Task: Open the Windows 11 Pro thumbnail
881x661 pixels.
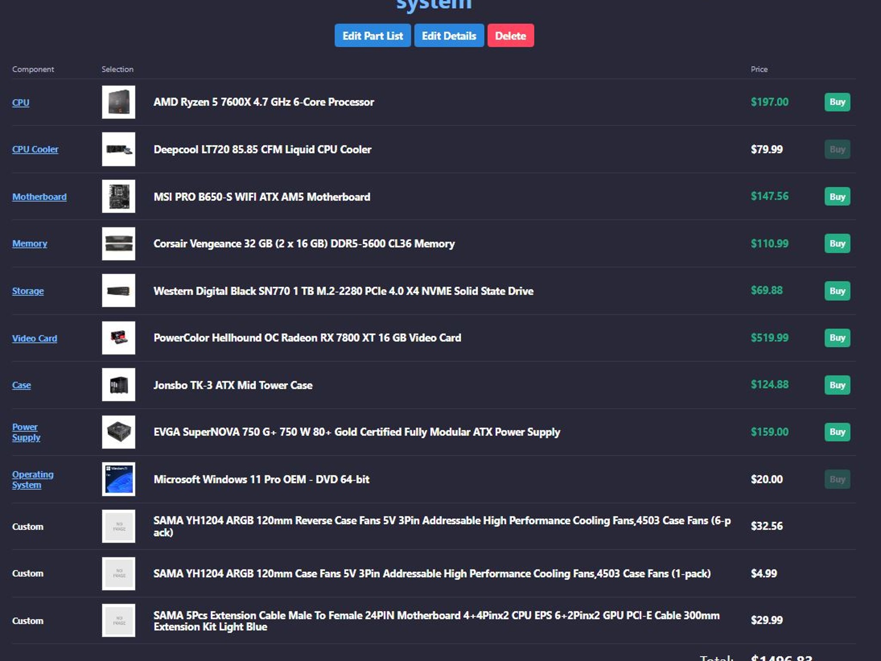Action: 118,479
